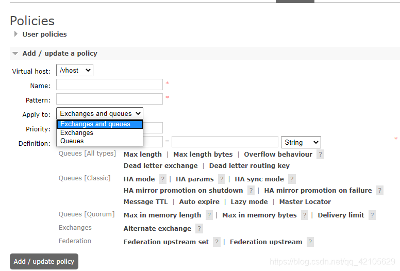Open help icon next to Alternate exchange
Viewport: 400px width, 271px height.
pyautogui.click(x=199, y=229)
